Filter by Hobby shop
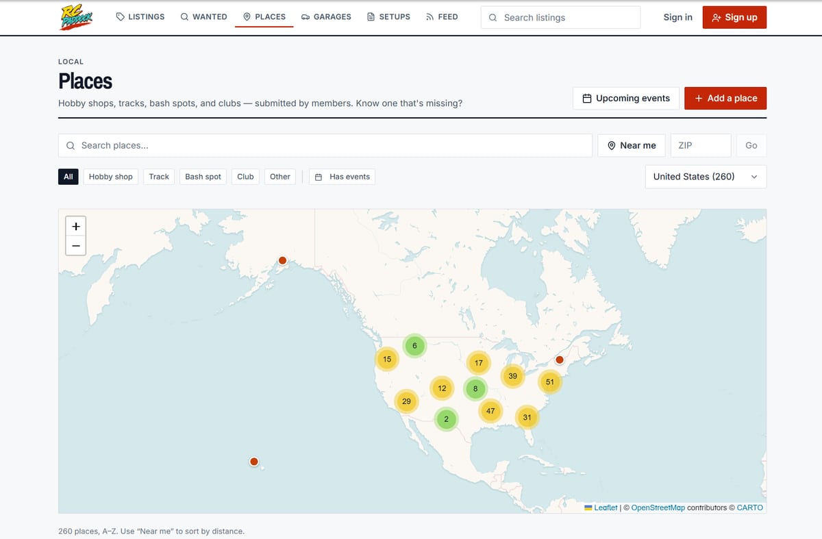Image resolution: width=822 pixels, height=539 pixels. [x=111, y=177]
